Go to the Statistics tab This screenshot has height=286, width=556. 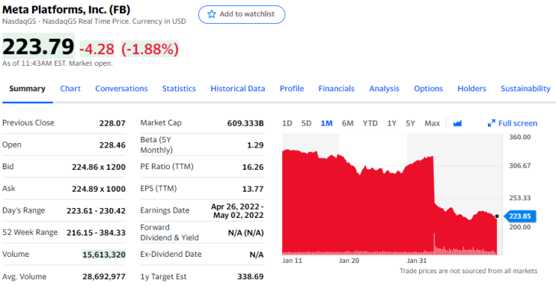coord(179,88)
